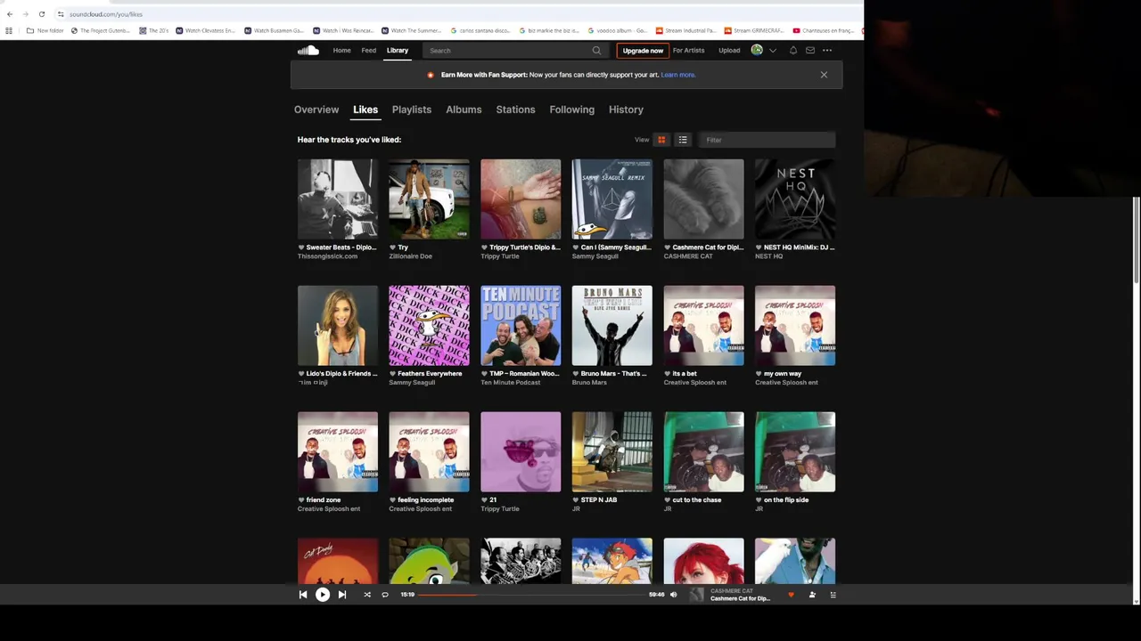Open the New folder bookmark
The image size is (1141, 641).
pos(45,30)
